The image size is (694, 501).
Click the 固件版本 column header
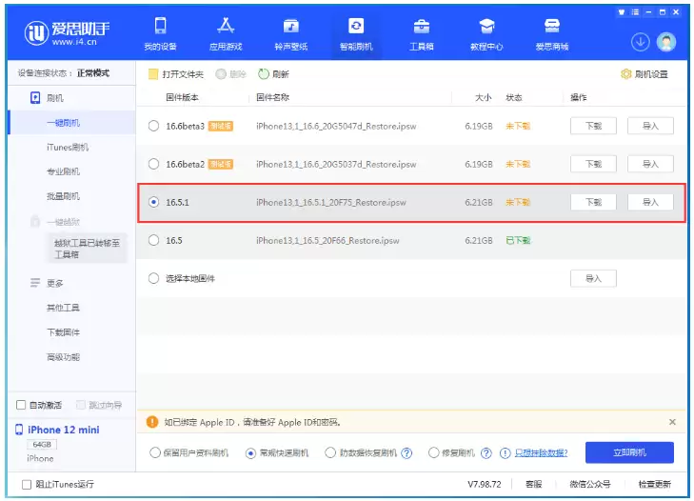pos(183,97)
